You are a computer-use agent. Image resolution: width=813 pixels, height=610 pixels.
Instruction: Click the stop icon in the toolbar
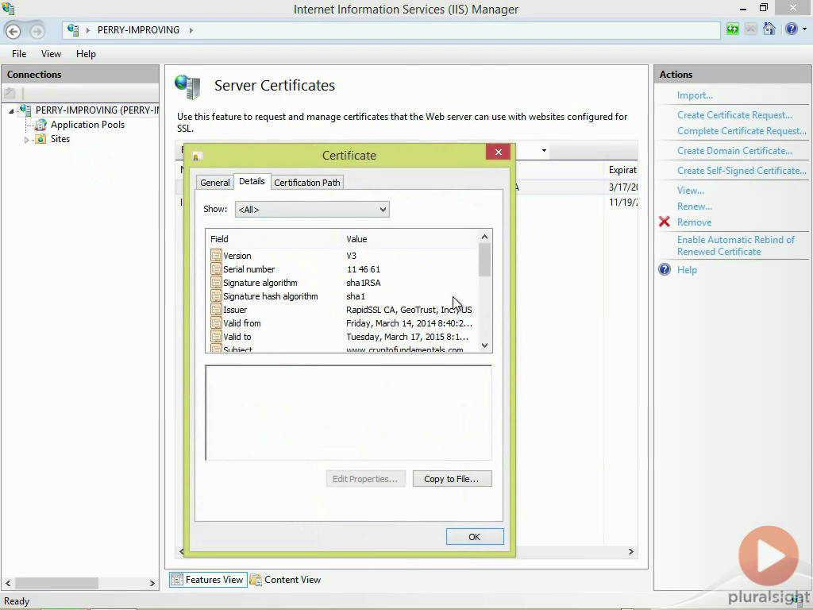[750, 29]
